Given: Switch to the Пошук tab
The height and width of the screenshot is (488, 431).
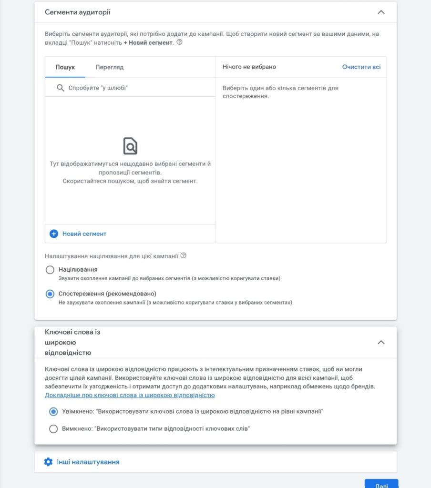Looking at the screenshot, I should tap(65, 67).
